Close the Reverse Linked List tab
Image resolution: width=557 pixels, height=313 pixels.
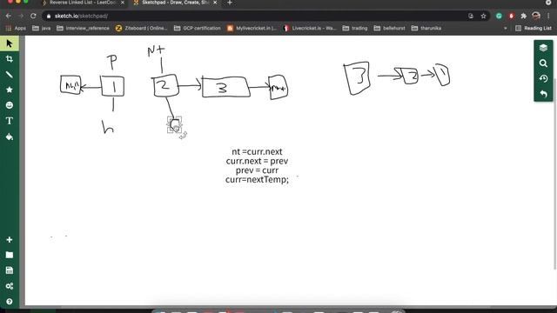tap(123, 3)
